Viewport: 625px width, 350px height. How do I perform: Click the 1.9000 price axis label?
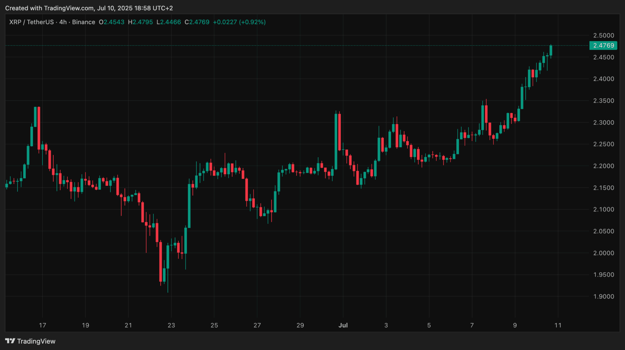(604, 296)
